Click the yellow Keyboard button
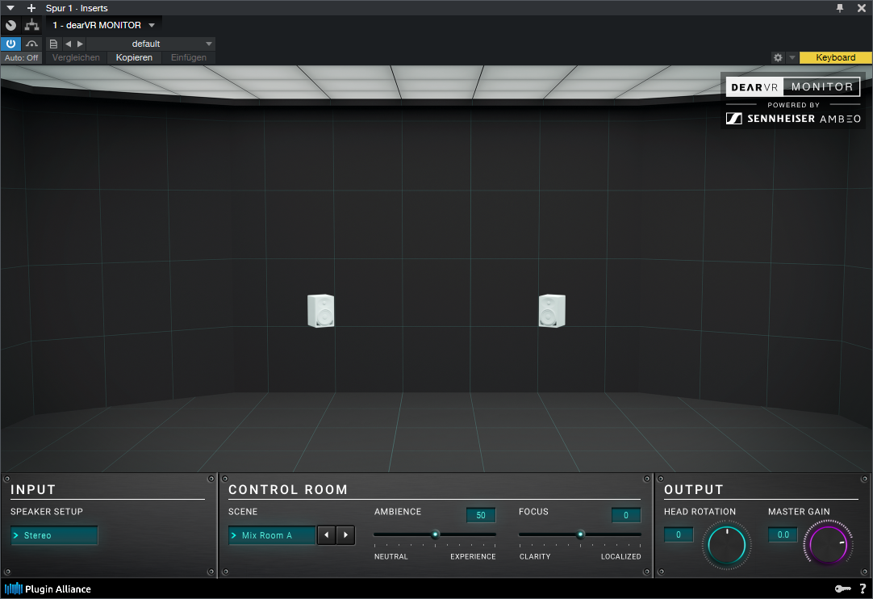The image size is (873, 599). 835,58
